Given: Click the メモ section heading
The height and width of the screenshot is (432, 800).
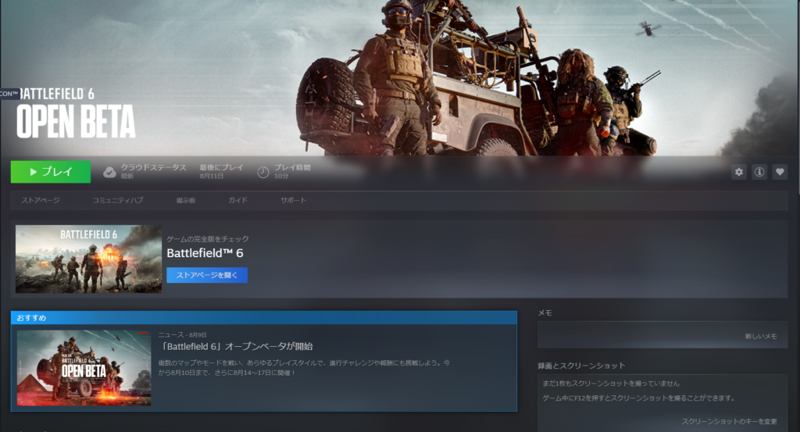Looking at the screenshot, I should tap(545, 312).
